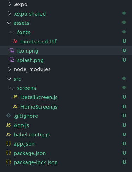Screen dimensions: 132x172
Task: Click the U badge on package.json row
Action: tap(124, 153)
